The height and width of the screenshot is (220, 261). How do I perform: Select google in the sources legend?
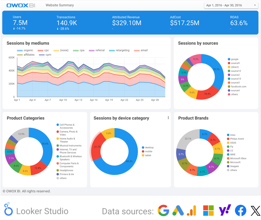click(x=233, y=59)
